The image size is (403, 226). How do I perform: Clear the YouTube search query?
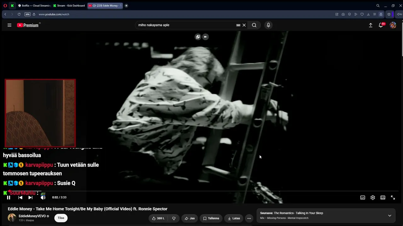tap(244, 25)
